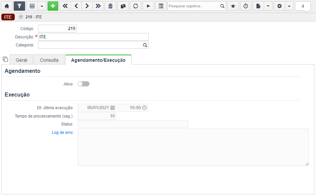The height and width of the screenshot is (196, 316).
Task: Enable the Ativo toggle switch
Action: (x=83, y=84)
